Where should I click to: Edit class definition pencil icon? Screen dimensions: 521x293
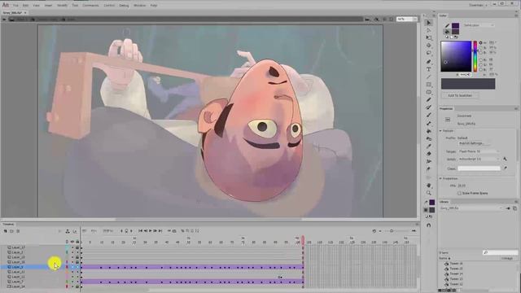(505, 168)
